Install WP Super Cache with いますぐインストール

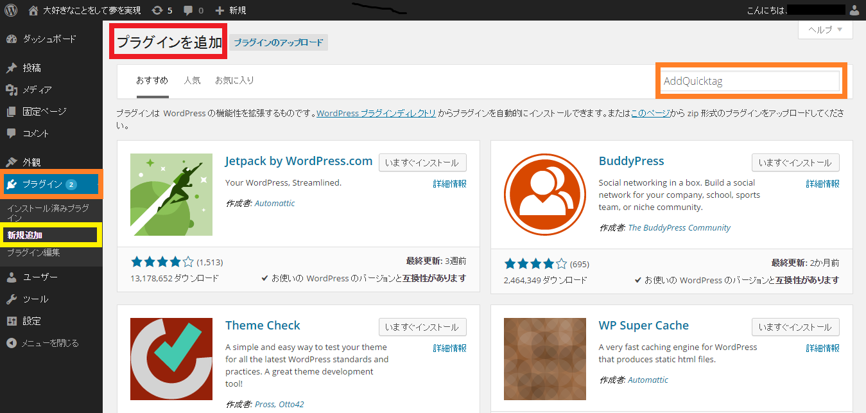[x=795, y=327]
